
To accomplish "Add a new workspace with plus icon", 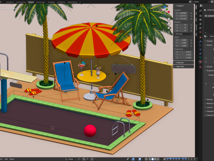I will tap(80, 2).
